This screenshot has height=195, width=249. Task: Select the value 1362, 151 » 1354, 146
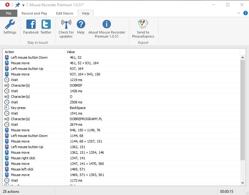[x=87, y=152]
